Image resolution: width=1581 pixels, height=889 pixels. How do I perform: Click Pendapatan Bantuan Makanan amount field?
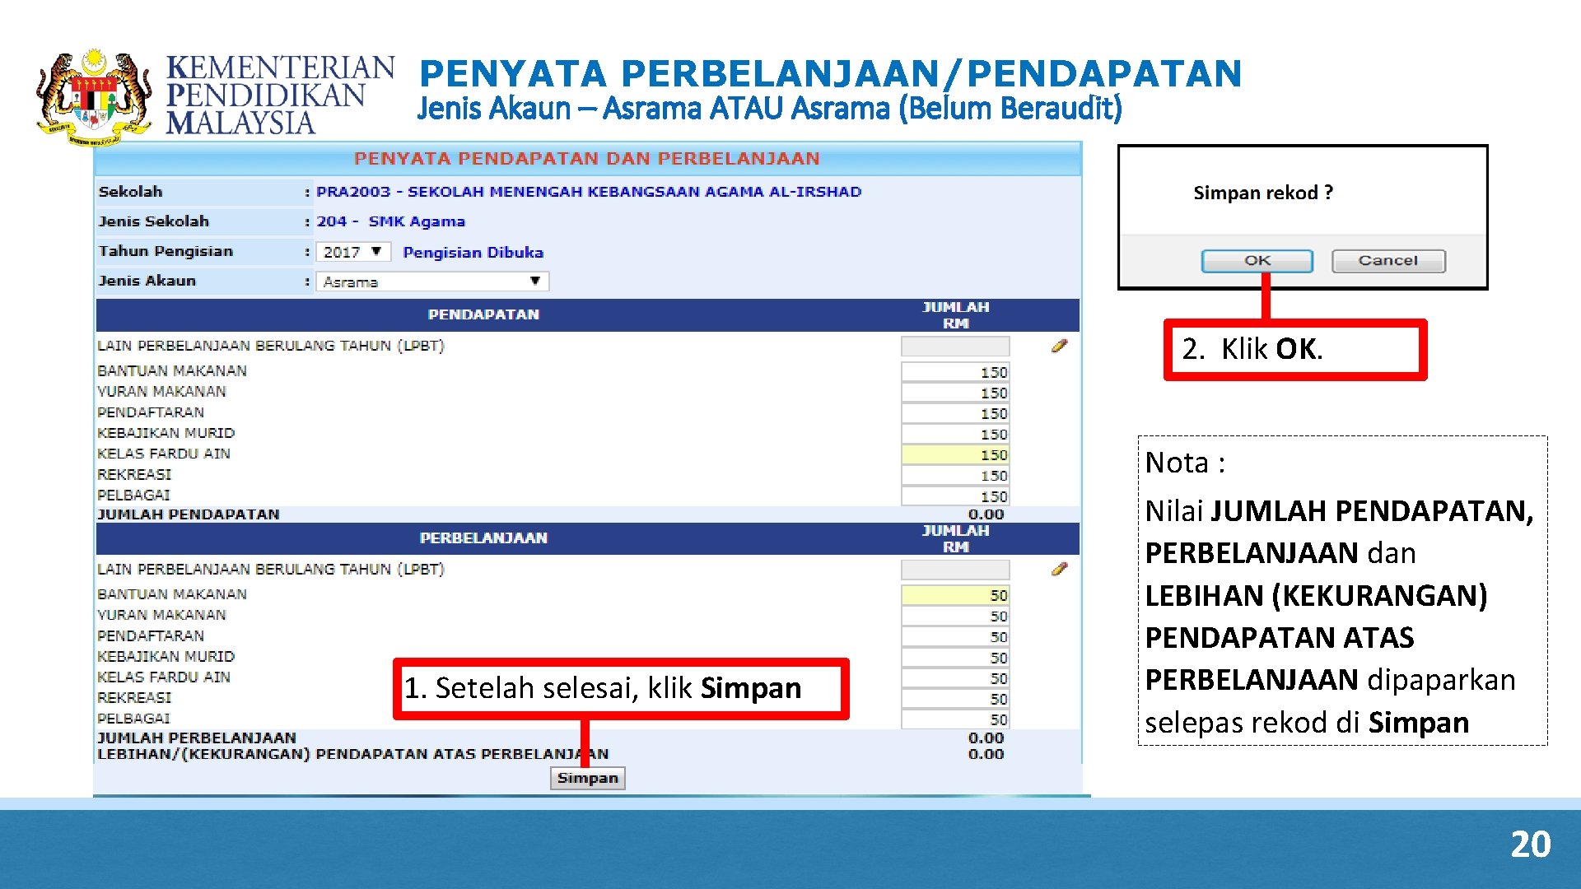coord(955,372)
